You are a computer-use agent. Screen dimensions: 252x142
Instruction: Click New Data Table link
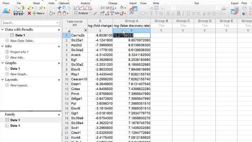pos(22,41)
